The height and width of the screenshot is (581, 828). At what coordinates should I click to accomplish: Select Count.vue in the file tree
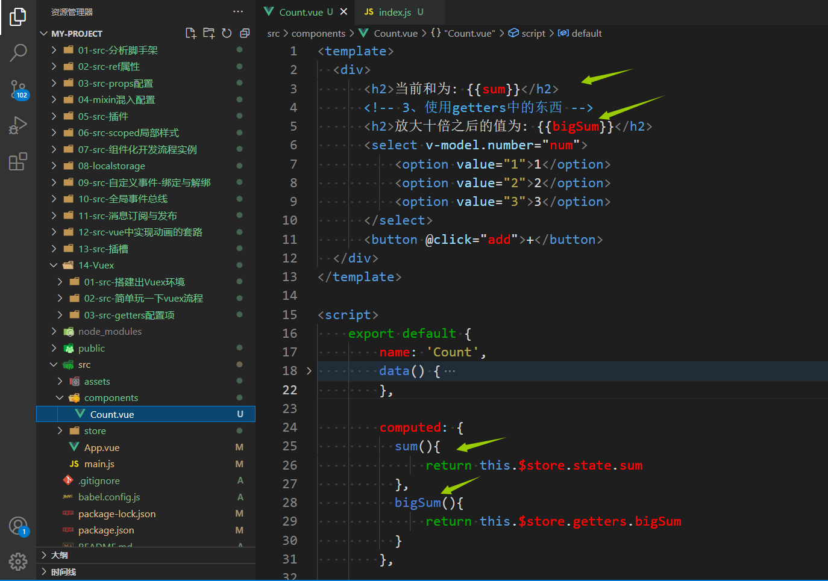(146, 414)
